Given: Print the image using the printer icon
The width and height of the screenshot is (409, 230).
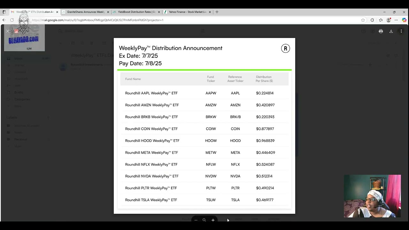Looking at the screenshot, I should point(381,31).
